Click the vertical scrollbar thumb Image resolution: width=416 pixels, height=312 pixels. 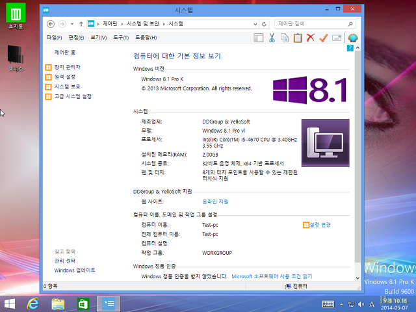coord(357,157)
